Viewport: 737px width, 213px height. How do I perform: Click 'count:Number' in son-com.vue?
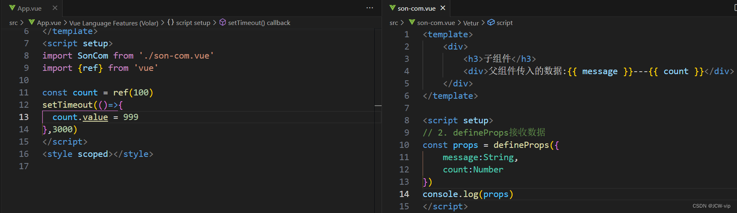coord(473,170)
